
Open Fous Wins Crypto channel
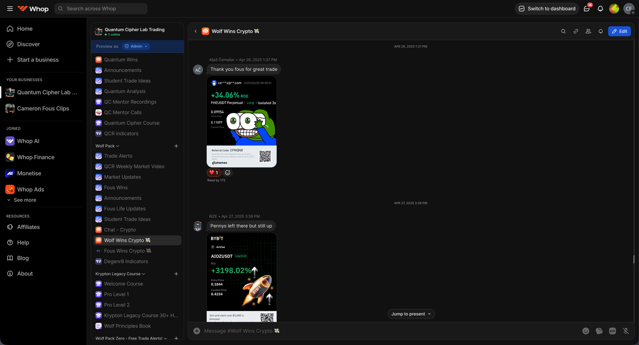(137, 251)
